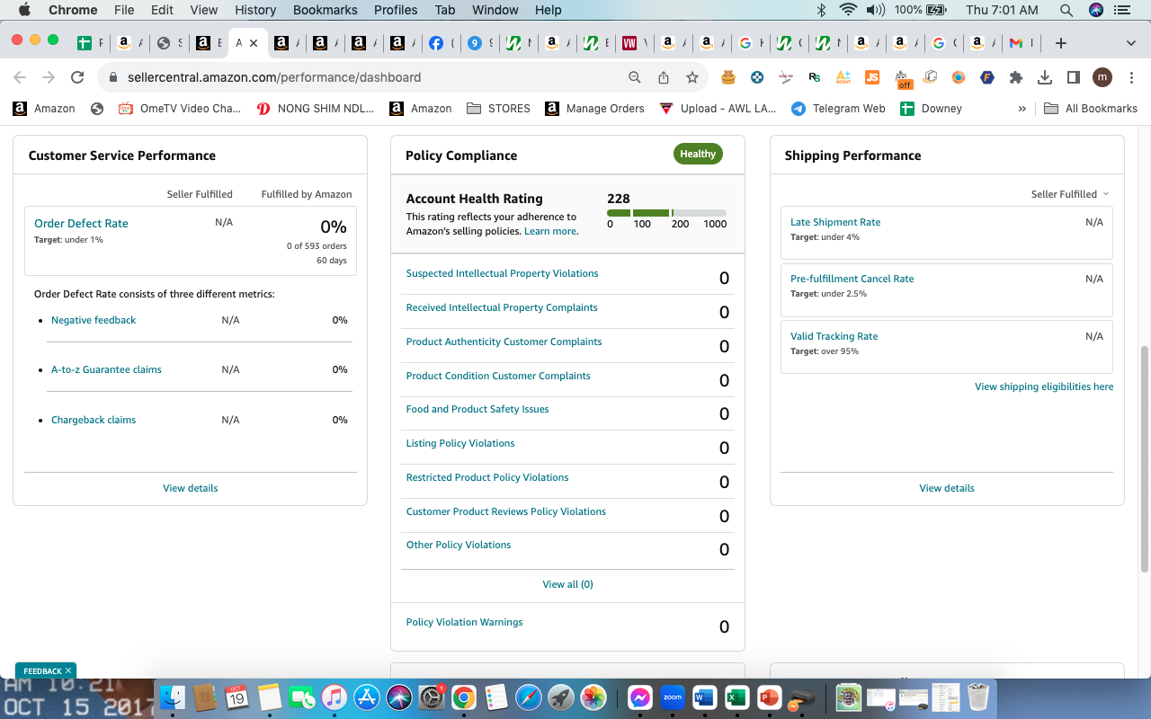This screenshot has width=1151, height=719.
Task: Open Restricted Product Policy Violations
Action: pos(487,477)
